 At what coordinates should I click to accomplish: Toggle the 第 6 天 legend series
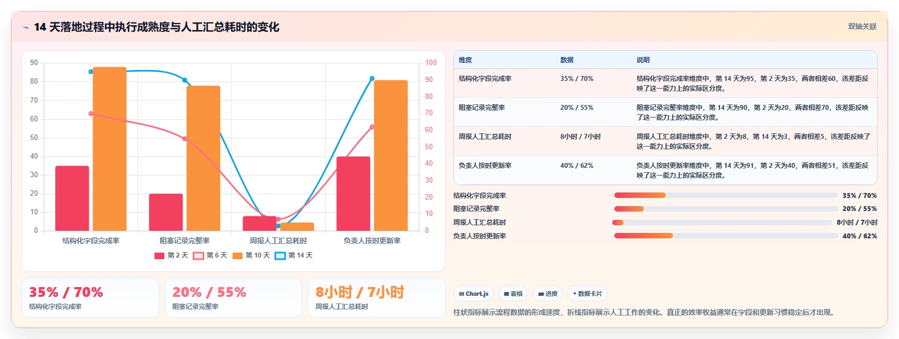(210, 255)
